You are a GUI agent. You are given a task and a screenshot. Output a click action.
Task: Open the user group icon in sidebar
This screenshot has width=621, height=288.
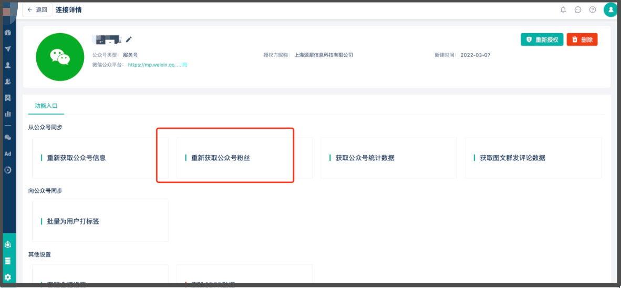7,81
